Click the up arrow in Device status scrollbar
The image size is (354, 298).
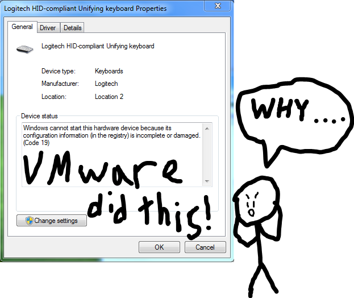[207, 129]
